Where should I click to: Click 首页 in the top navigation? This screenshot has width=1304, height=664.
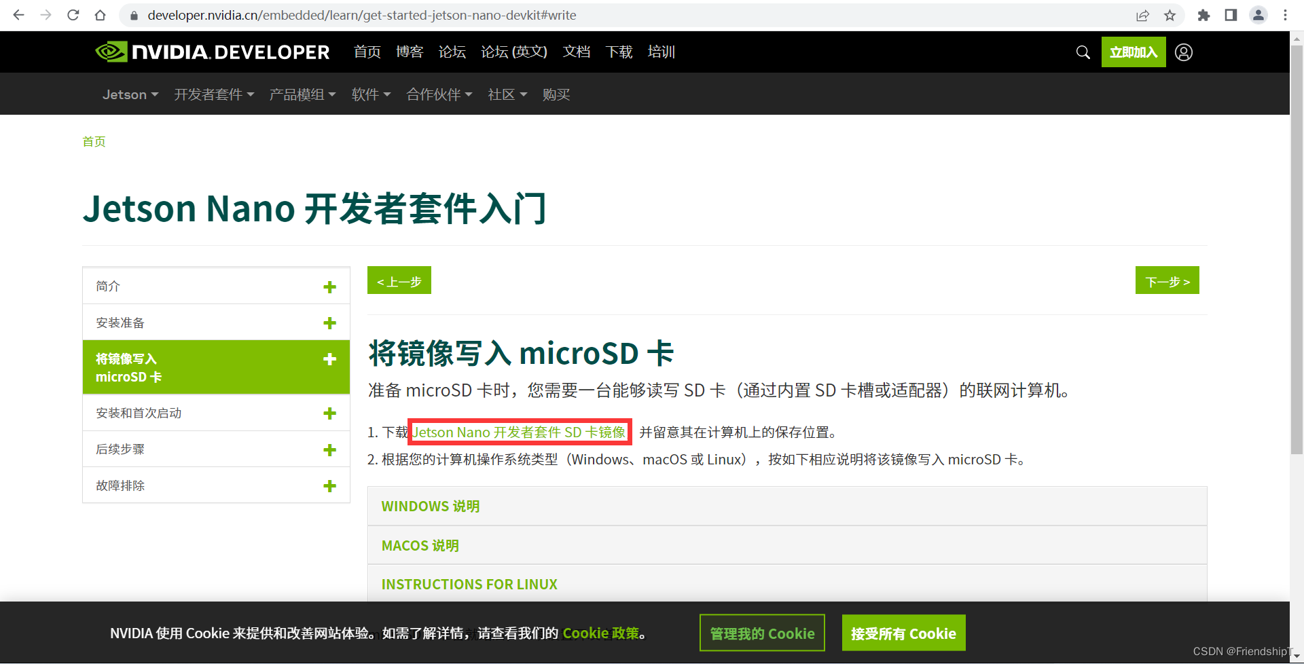tap(367, 52)
